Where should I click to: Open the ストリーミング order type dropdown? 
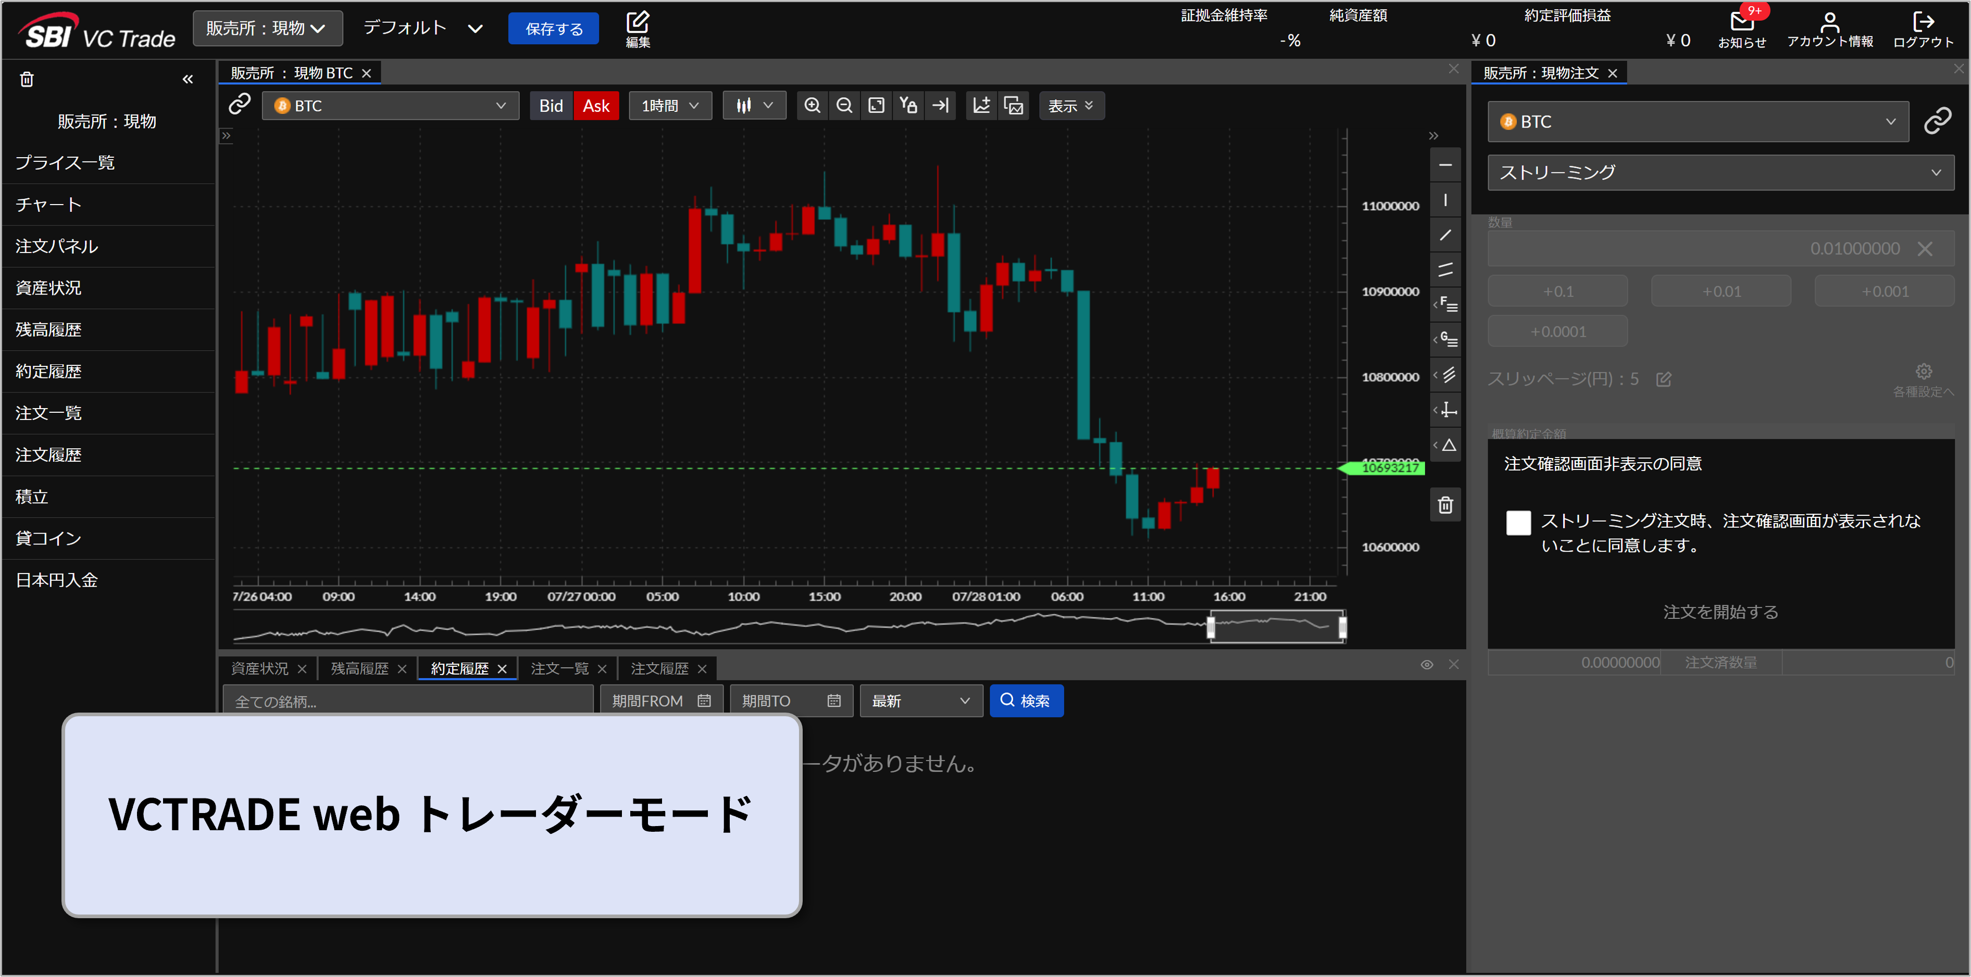click(x=1721, y=172)
